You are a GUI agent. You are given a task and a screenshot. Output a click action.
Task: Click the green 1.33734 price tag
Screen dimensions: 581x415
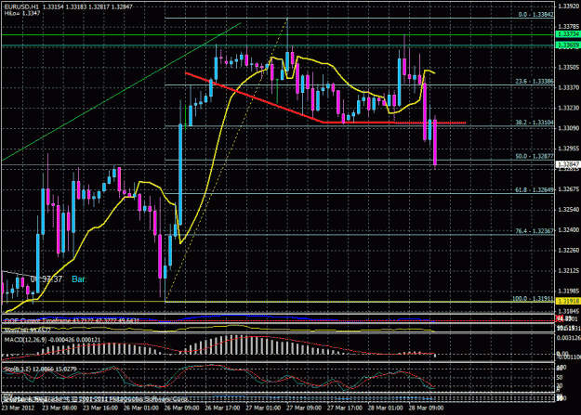tap(568, 34)
